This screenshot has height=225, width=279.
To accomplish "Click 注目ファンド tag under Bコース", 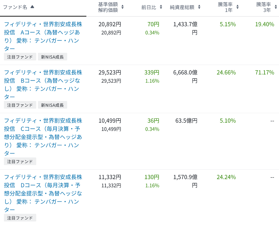I will tap(20, 105).
